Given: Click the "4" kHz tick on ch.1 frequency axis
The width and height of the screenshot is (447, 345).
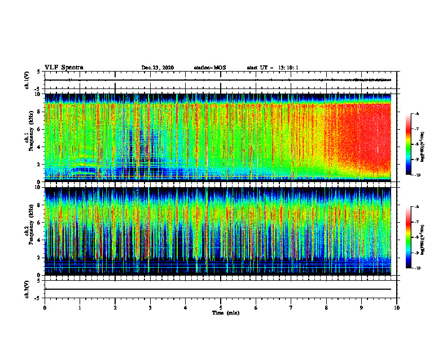Looking at the screenshot, I should click(40, 147).
